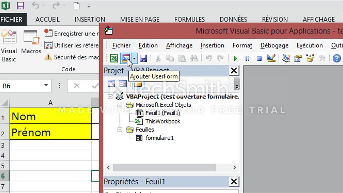The height and width of the screenshot is (193, 343).
Task: Open VBA Help with blue question mark
Action: (x=337, y=58)
